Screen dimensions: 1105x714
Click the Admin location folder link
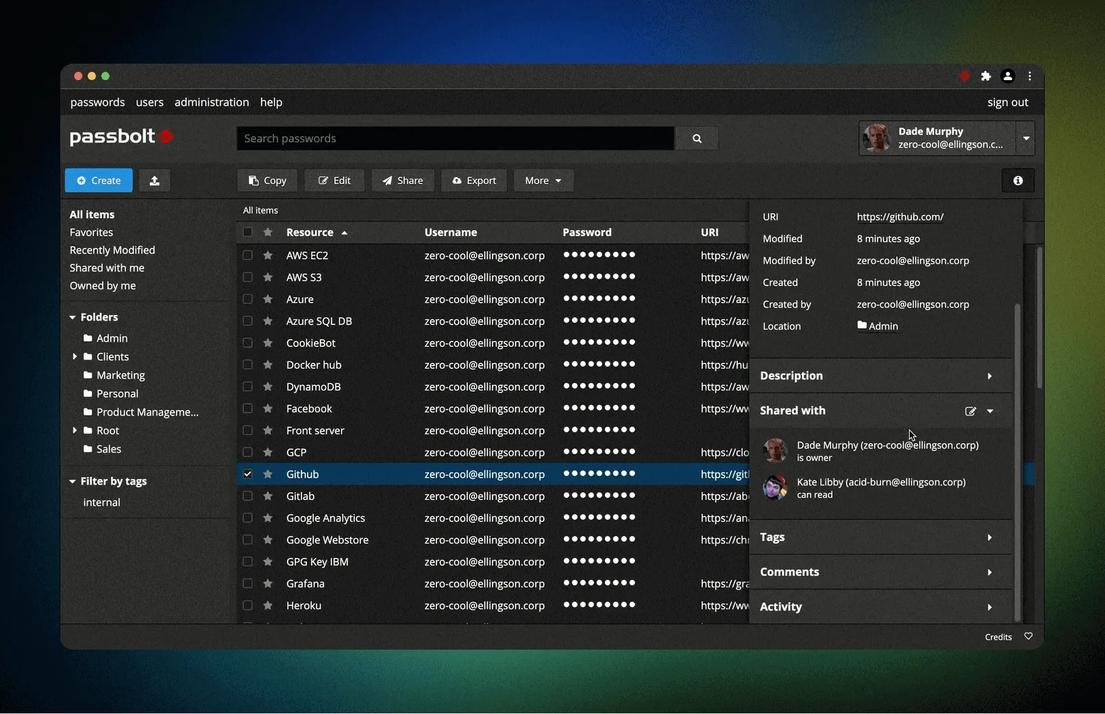[878, 326]
